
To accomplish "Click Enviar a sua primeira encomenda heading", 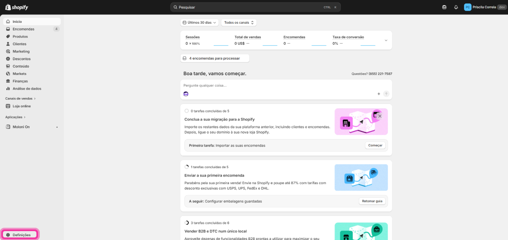I will pyautogui.click(x=214, y=175).
